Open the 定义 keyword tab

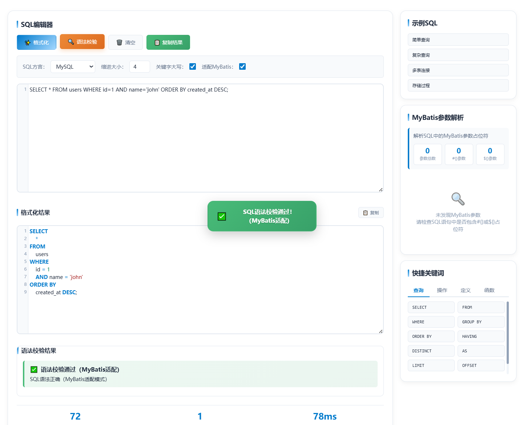coord(466,290)
